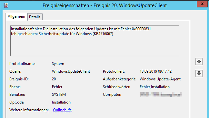Click the event log icon in title bar
The width and height of the screenshot is (209, 118).
[6, 5]
